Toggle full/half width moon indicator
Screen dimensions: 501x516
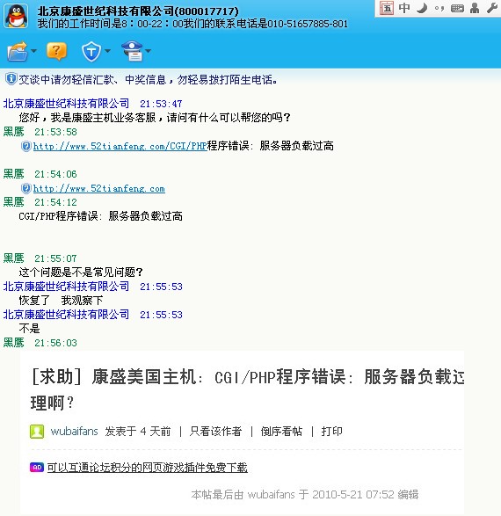click(422, 8)
